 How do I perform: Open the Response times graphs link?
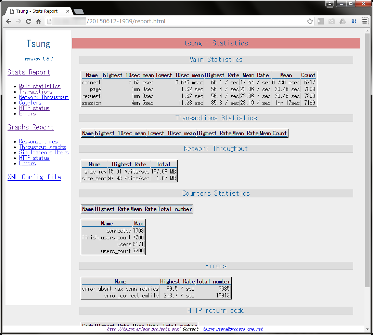pyautogui.click(x=38, y=141)
